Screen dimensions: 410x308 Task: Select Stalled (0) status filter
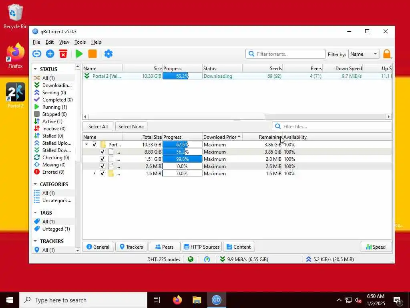coord(53,136)
